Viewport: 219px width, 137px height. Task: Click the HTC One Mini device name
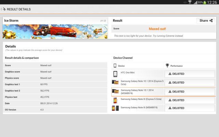(x=128, y=73)
